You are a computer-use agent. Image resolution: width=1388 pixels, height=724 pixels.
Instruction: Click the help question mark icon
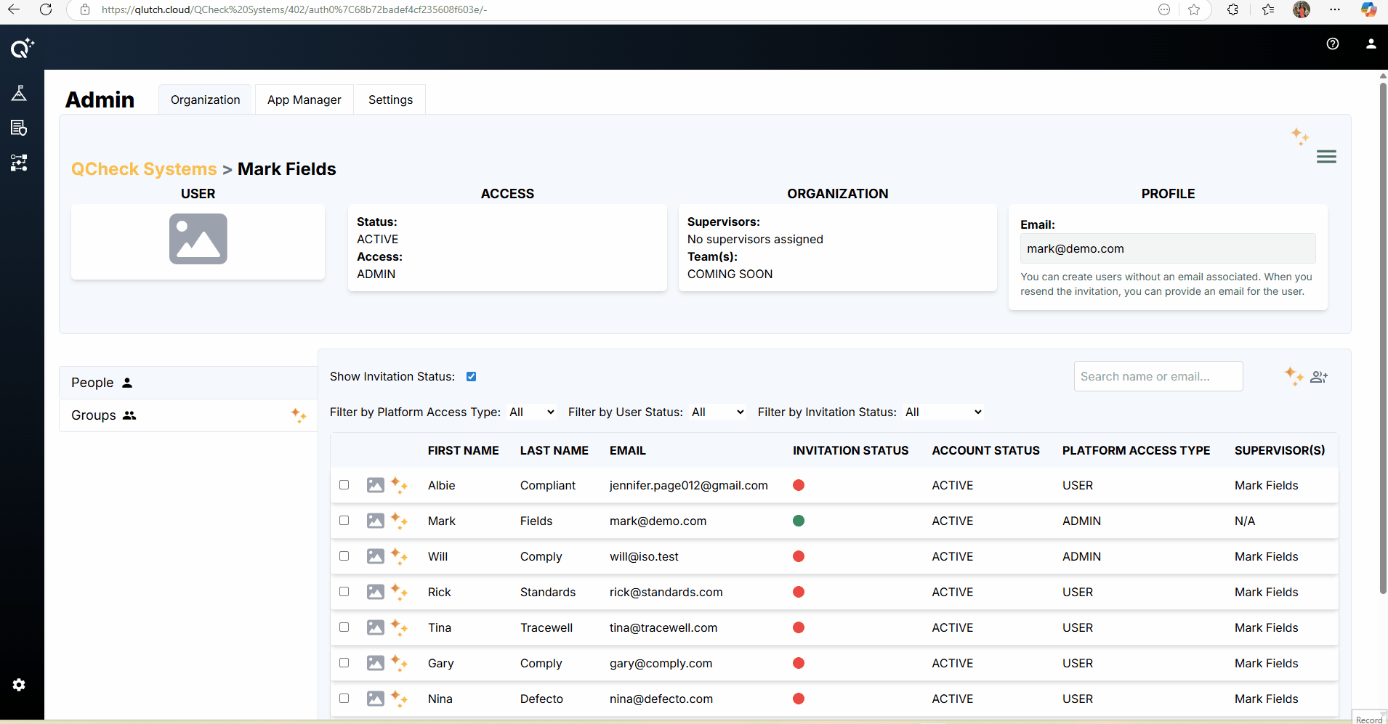[x=1332, y=44]
